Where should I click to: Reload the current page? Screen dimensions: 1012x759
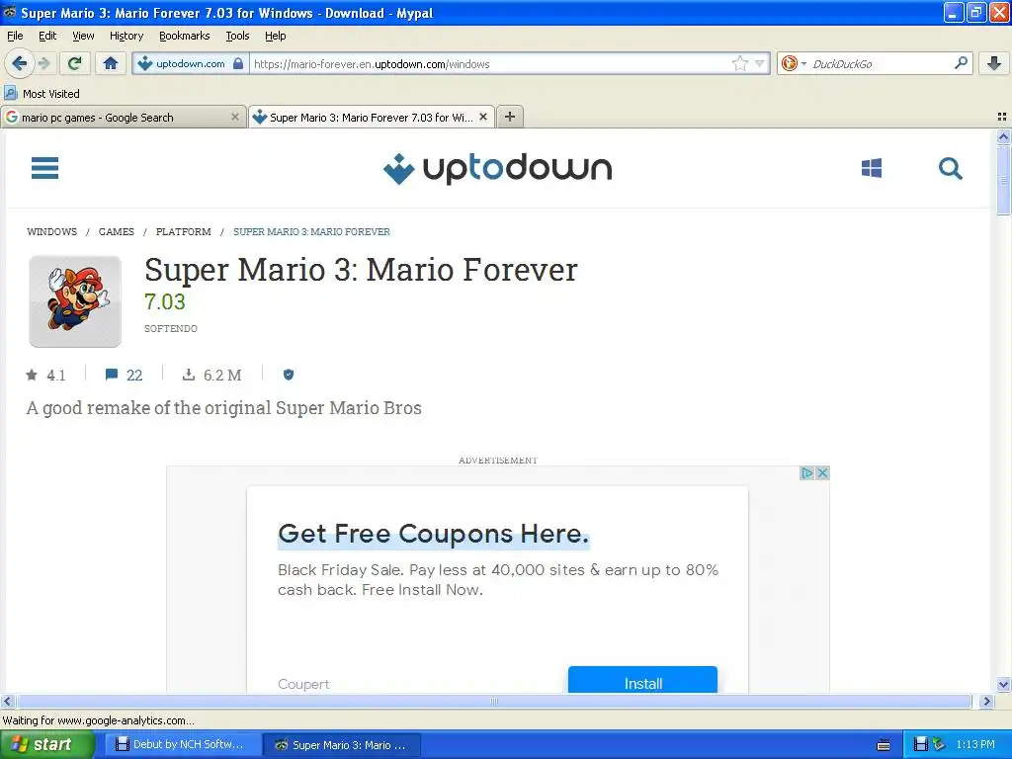[75, 63]
